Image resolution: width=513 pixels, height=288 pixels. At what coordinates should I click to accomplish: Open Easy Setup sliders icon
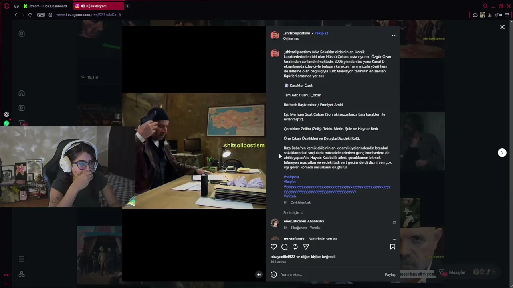tap(507, 15)
